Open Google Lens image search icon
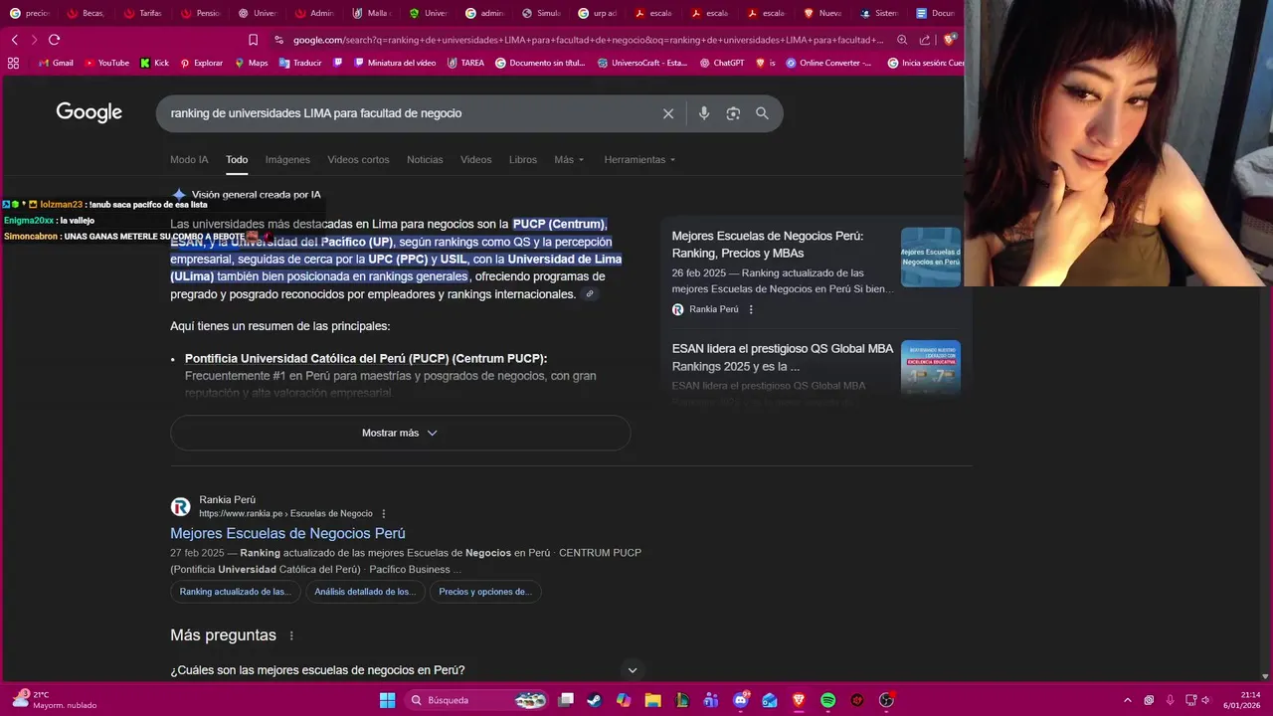The image size is (1273, 716). [733, 113]
